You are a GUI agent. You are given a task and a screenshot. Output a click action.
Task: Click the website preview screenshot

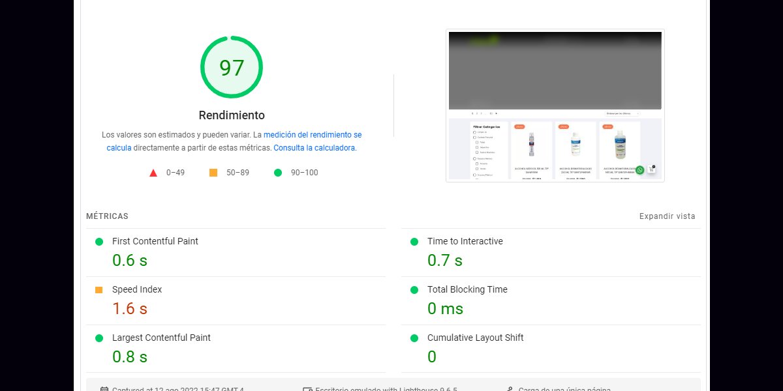[555, 105]
